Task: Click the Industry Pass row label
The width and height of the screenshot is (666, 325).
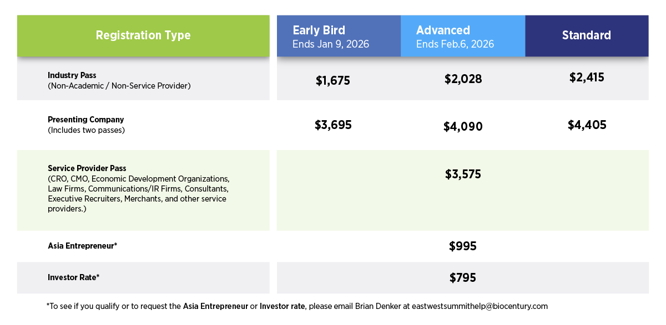Action: click(x=72, y=75)
